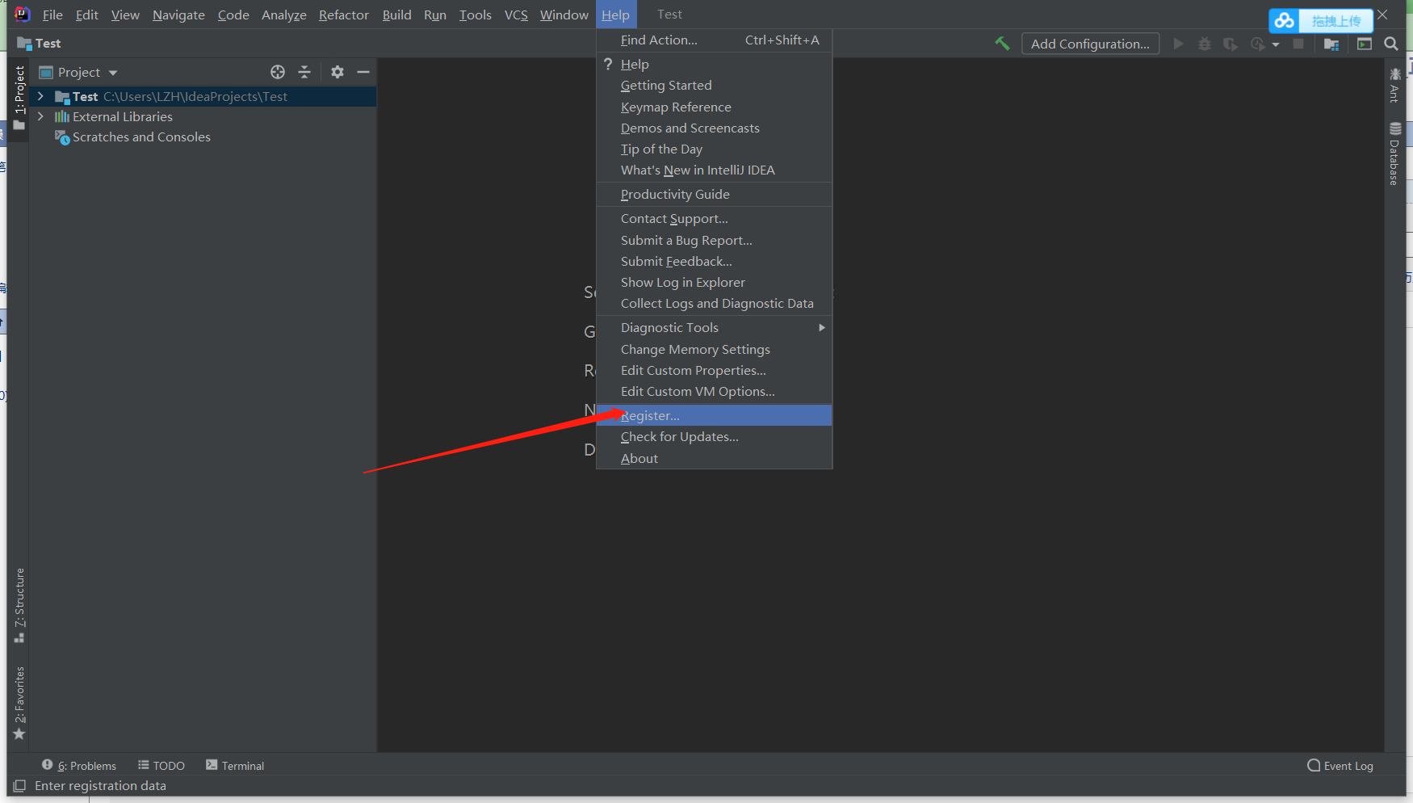The image size is (1413, 803).
Task: Select Demos and Screencasts
Action: point(714,128)
